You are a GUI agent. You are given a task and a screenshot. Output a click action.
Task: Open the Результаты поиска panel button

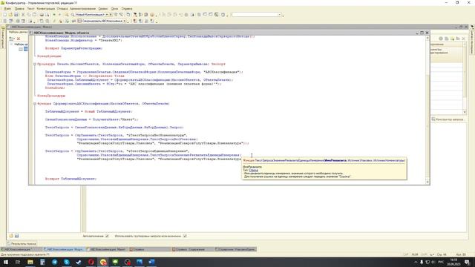(22, 243)
